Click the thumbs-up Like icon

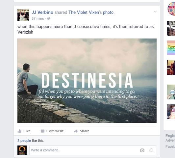(x=19, y=131)
